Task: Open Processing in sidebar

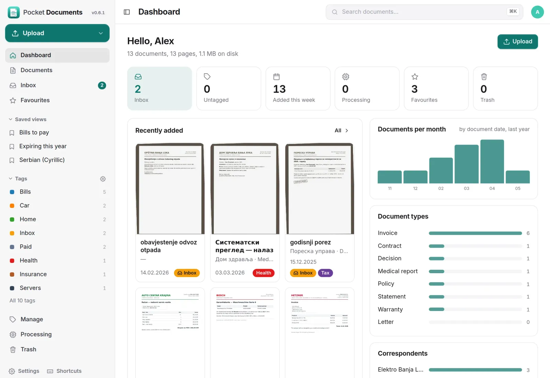Action: (57, 334)
